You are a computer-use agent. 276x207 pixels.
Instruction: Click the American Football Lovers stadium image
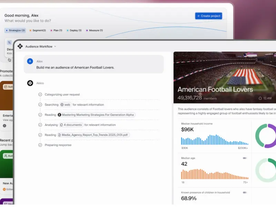click(225, 77)
